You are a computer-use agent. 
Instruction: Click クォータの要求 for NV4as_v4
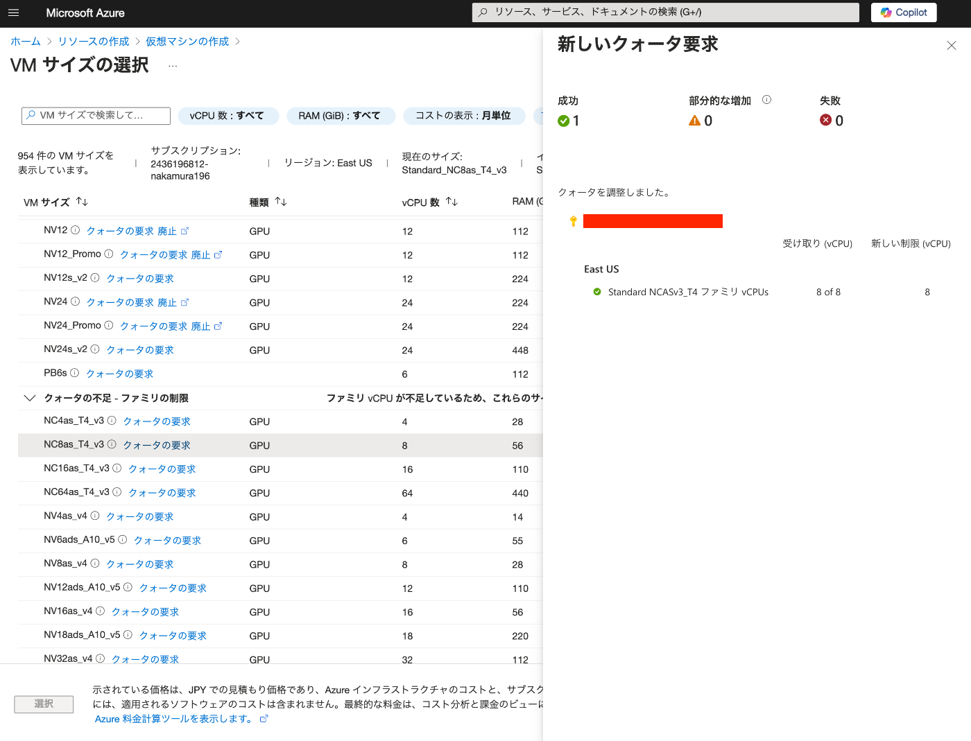point(140,516)
